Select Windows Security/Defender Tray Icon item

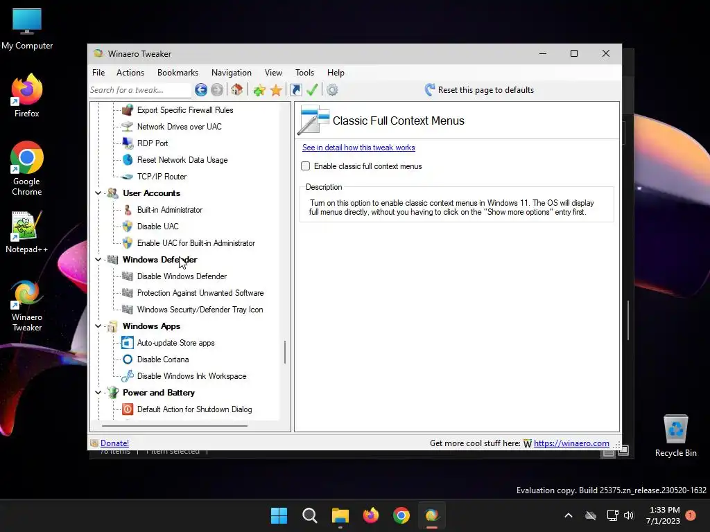point(200,310)
